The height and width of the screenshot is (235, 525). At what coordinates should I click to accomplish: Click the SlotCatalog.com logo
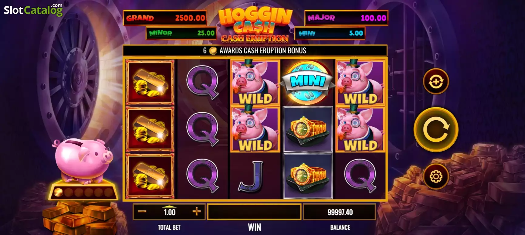(33, 10)
